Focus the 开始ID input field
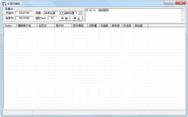Screen dimensions: 188x117 (x=24, y=13)
